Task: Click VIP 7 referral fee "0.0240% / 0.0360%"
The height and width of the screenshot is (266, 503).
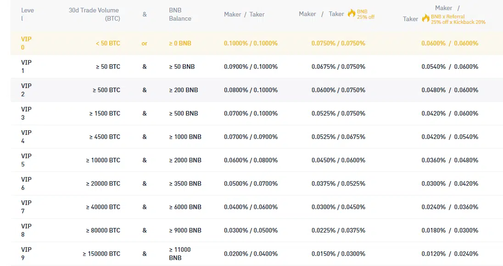Action: [450, 207]
